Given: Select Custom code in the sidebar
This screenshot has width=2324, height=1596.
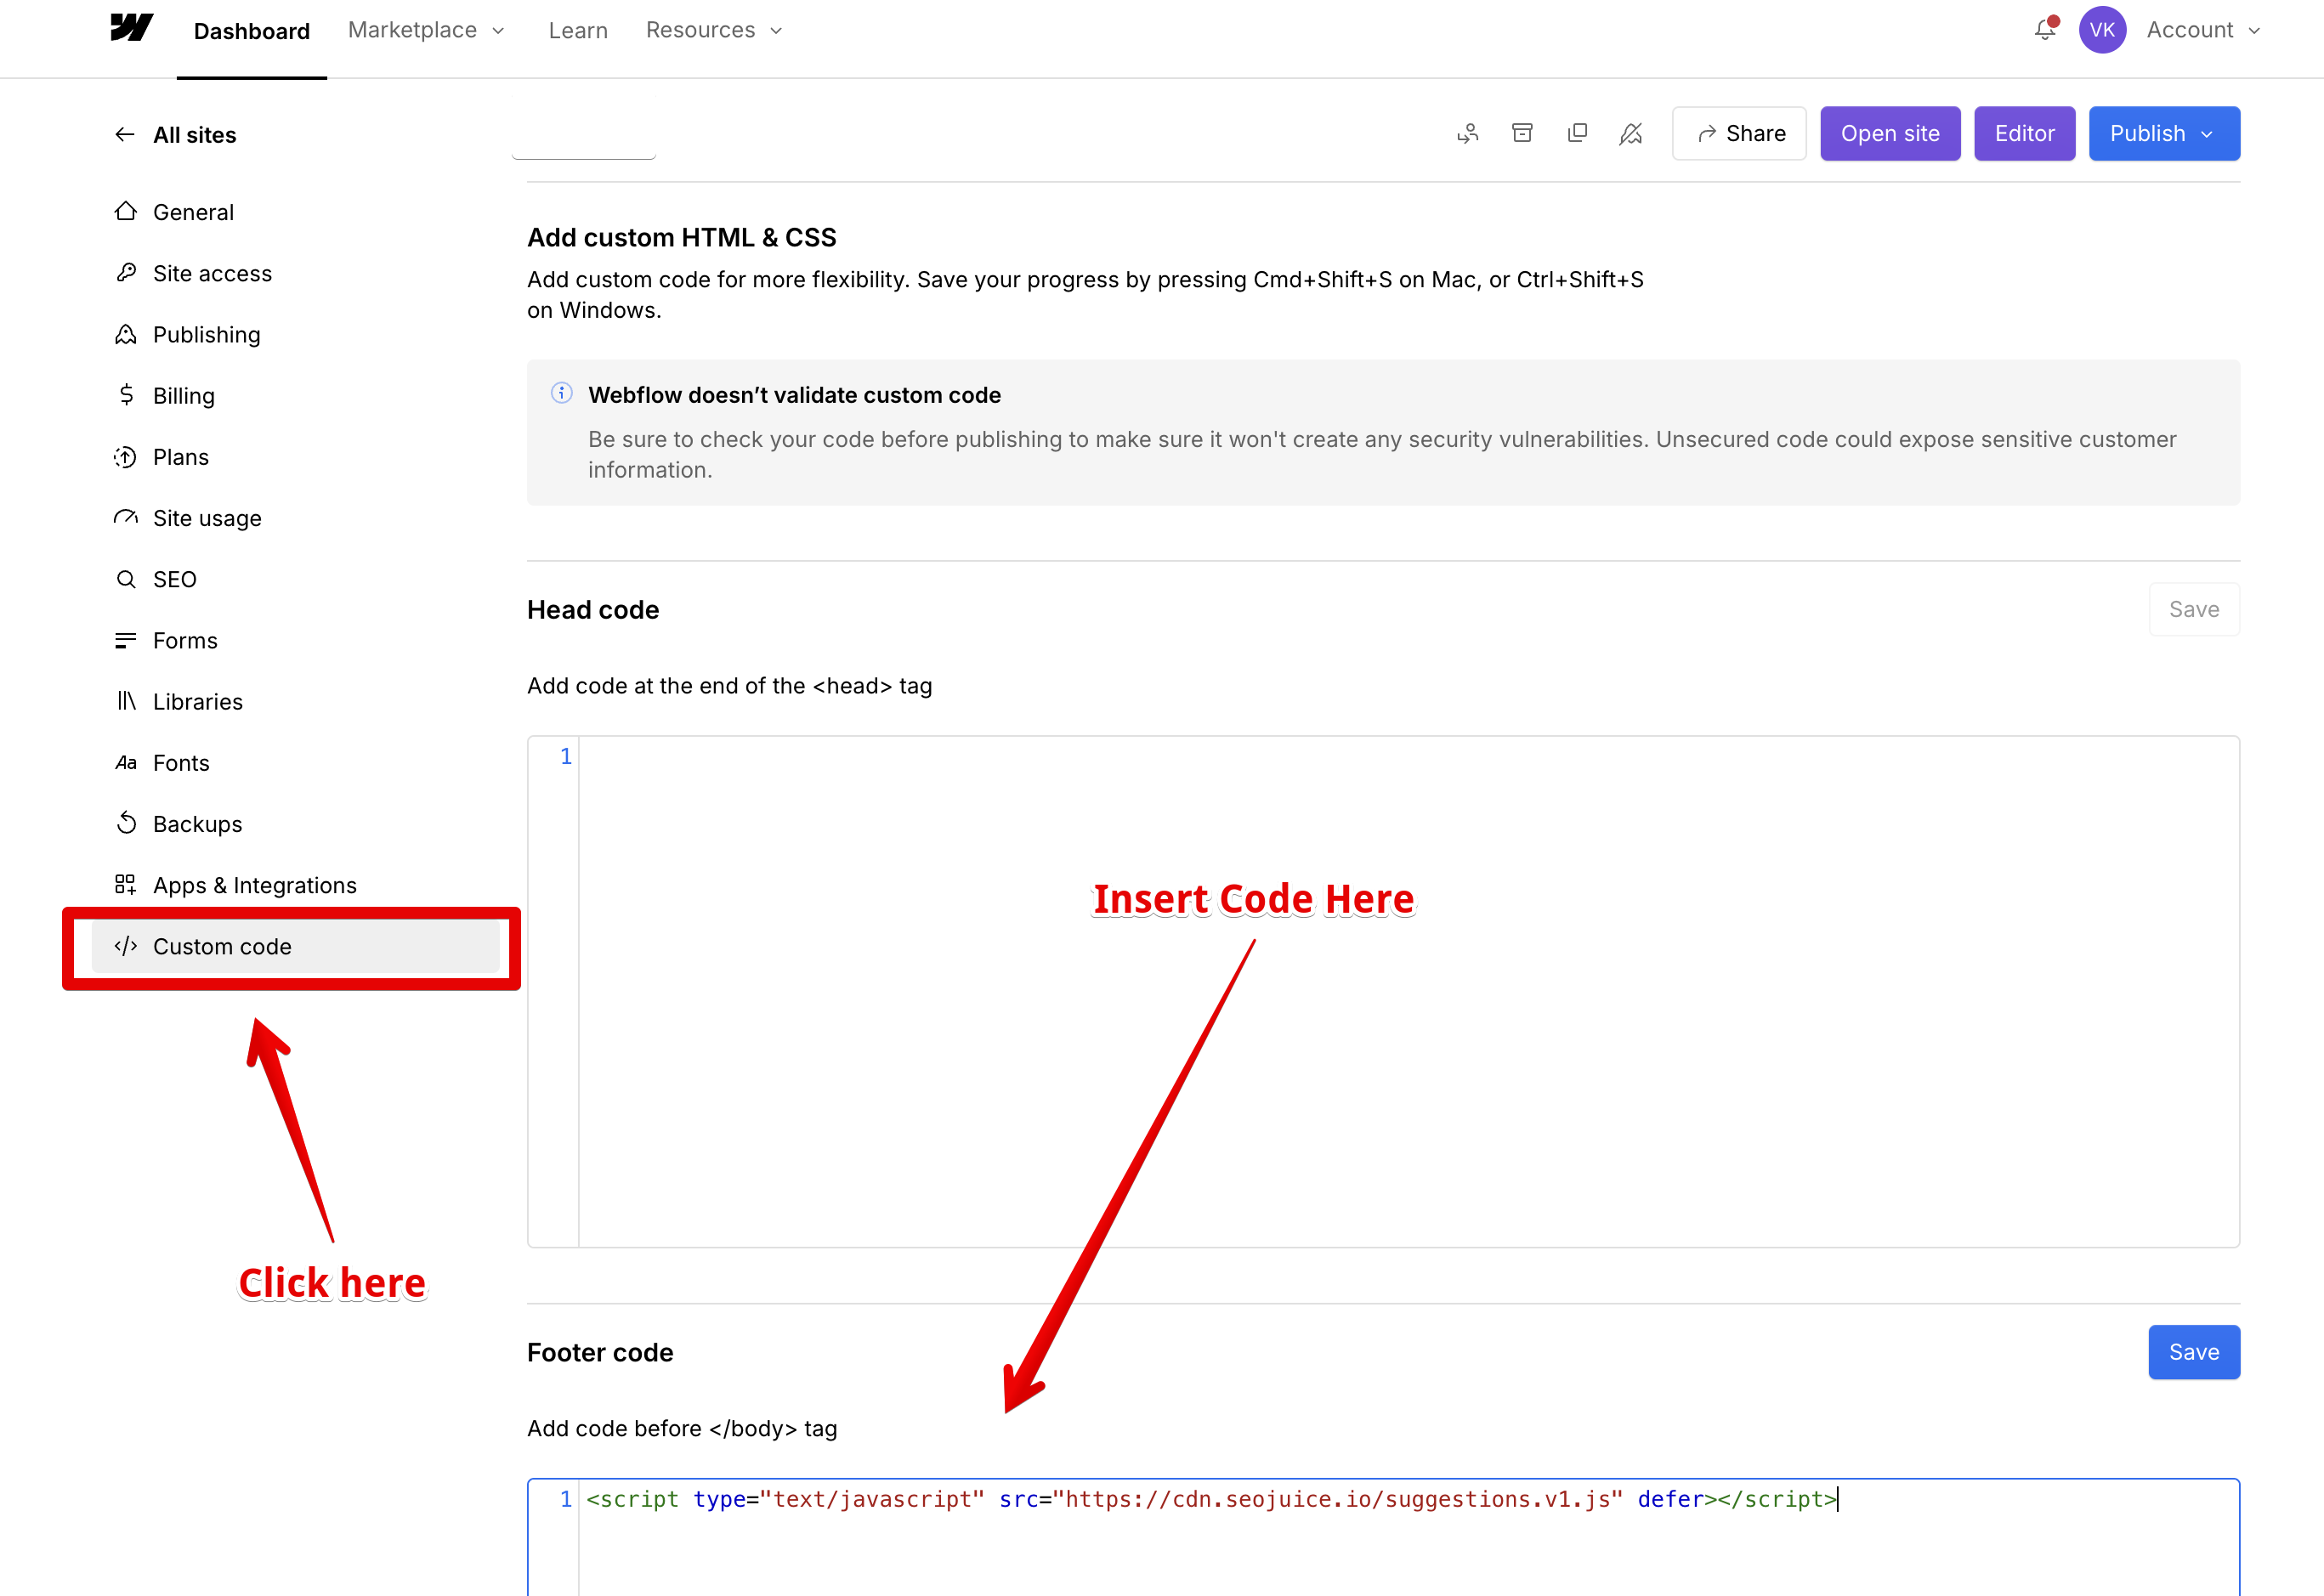Looking at the screenshot, I should (222, 946).
